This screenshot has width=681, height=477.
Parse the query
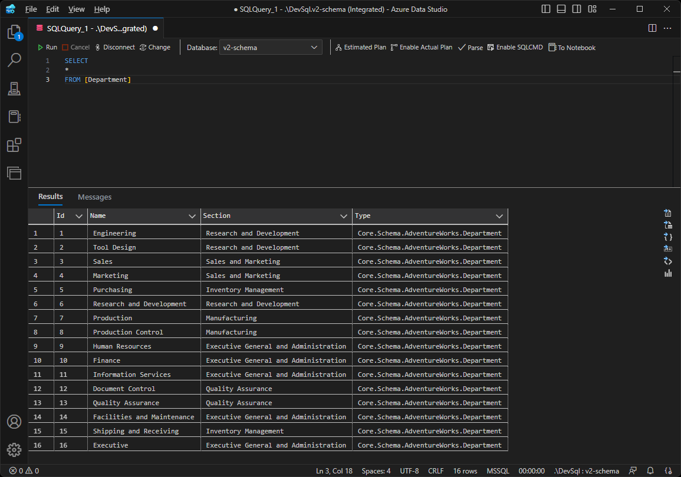tap(471, 47)
